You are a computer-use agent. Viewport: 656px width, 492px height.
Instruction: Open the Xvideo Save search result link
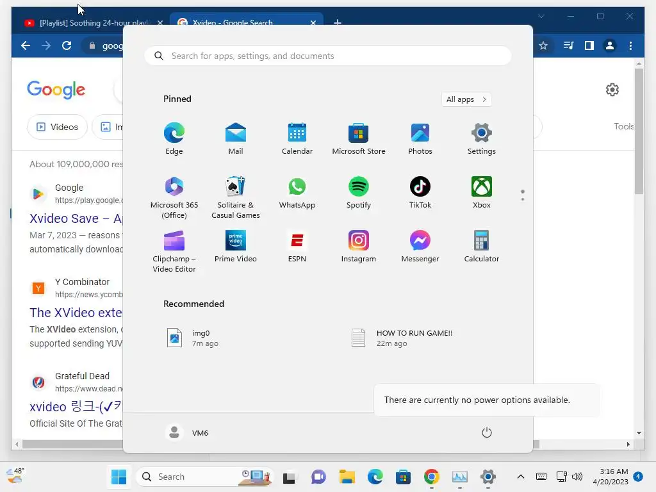[76, 218]
